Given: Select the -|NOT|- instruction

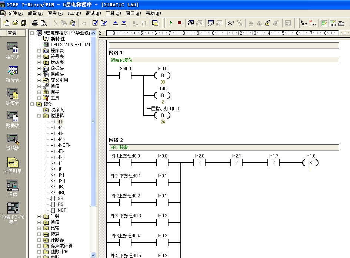Looking at the screenshot, I should (64, 145).
